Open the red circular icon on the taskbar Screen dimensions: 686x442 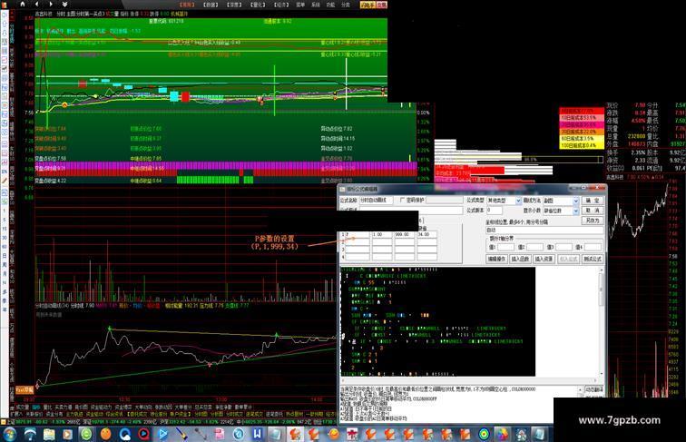click(143, 434)
